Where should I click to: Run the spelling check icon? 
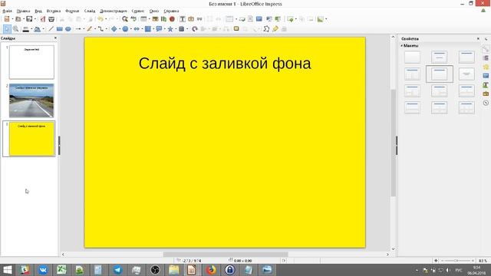(x=133, y=19)
